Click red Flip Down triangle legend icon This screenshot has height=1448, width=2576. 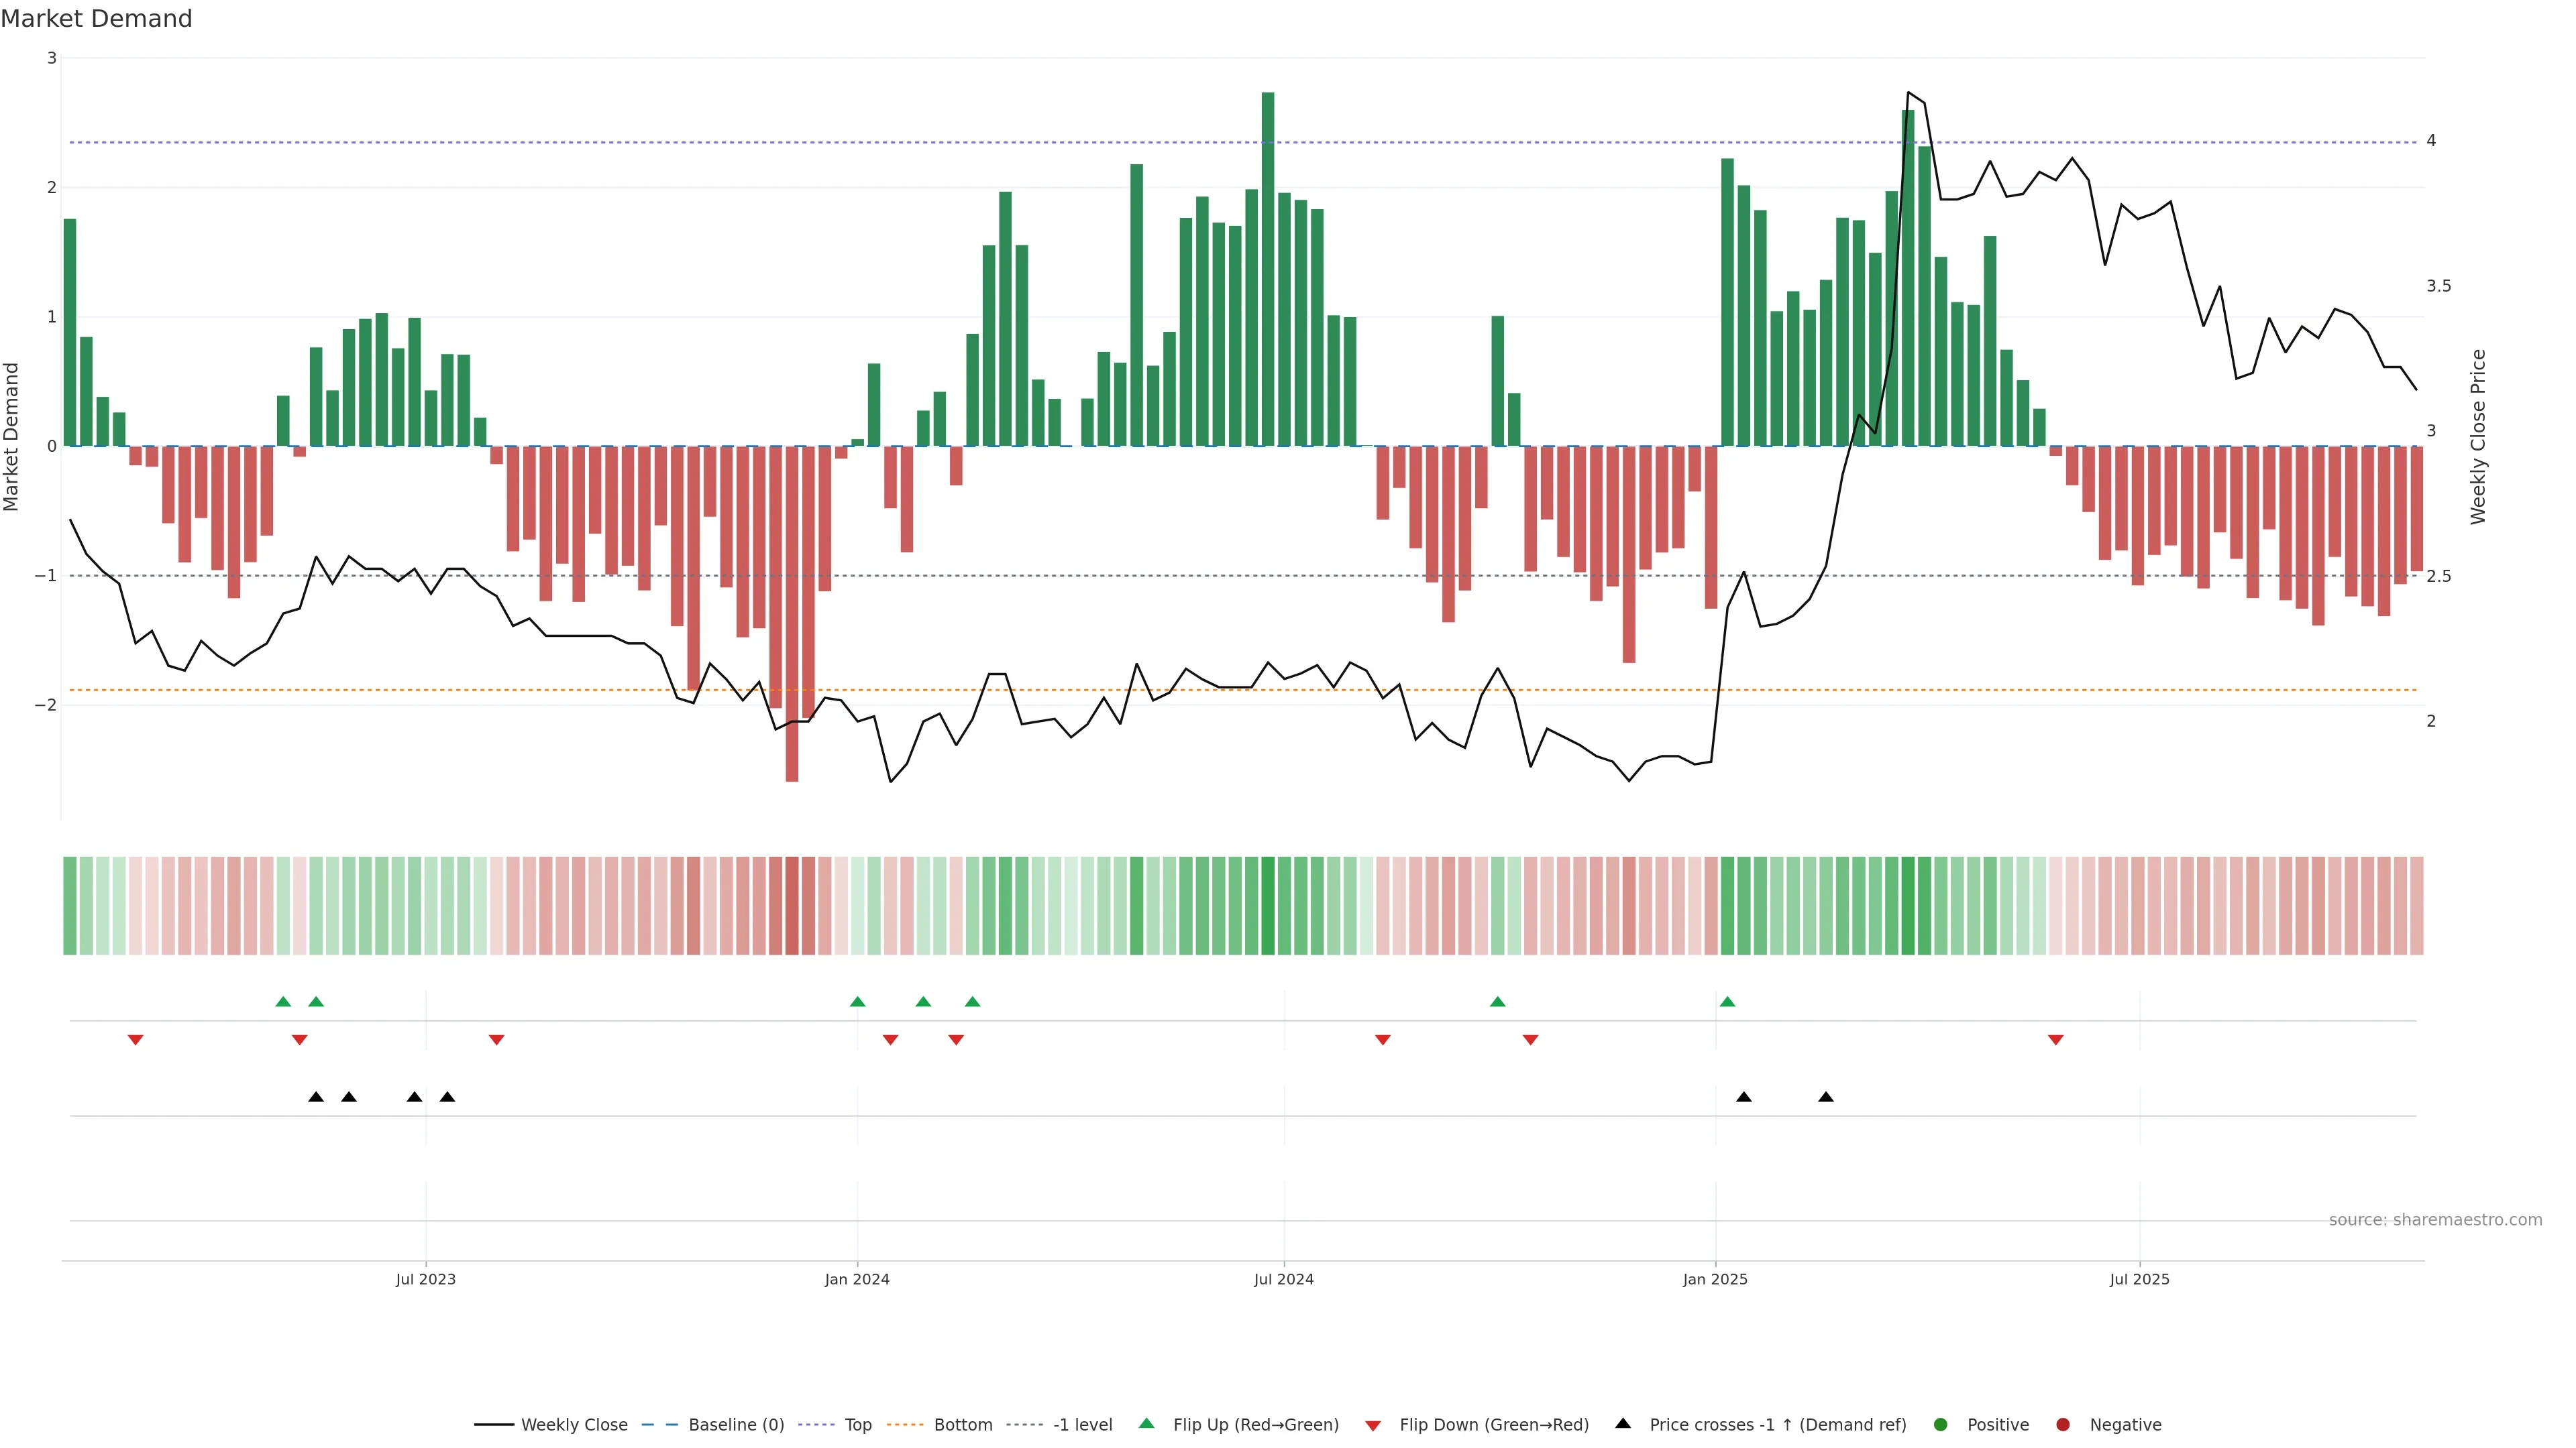point(1373,1426)
